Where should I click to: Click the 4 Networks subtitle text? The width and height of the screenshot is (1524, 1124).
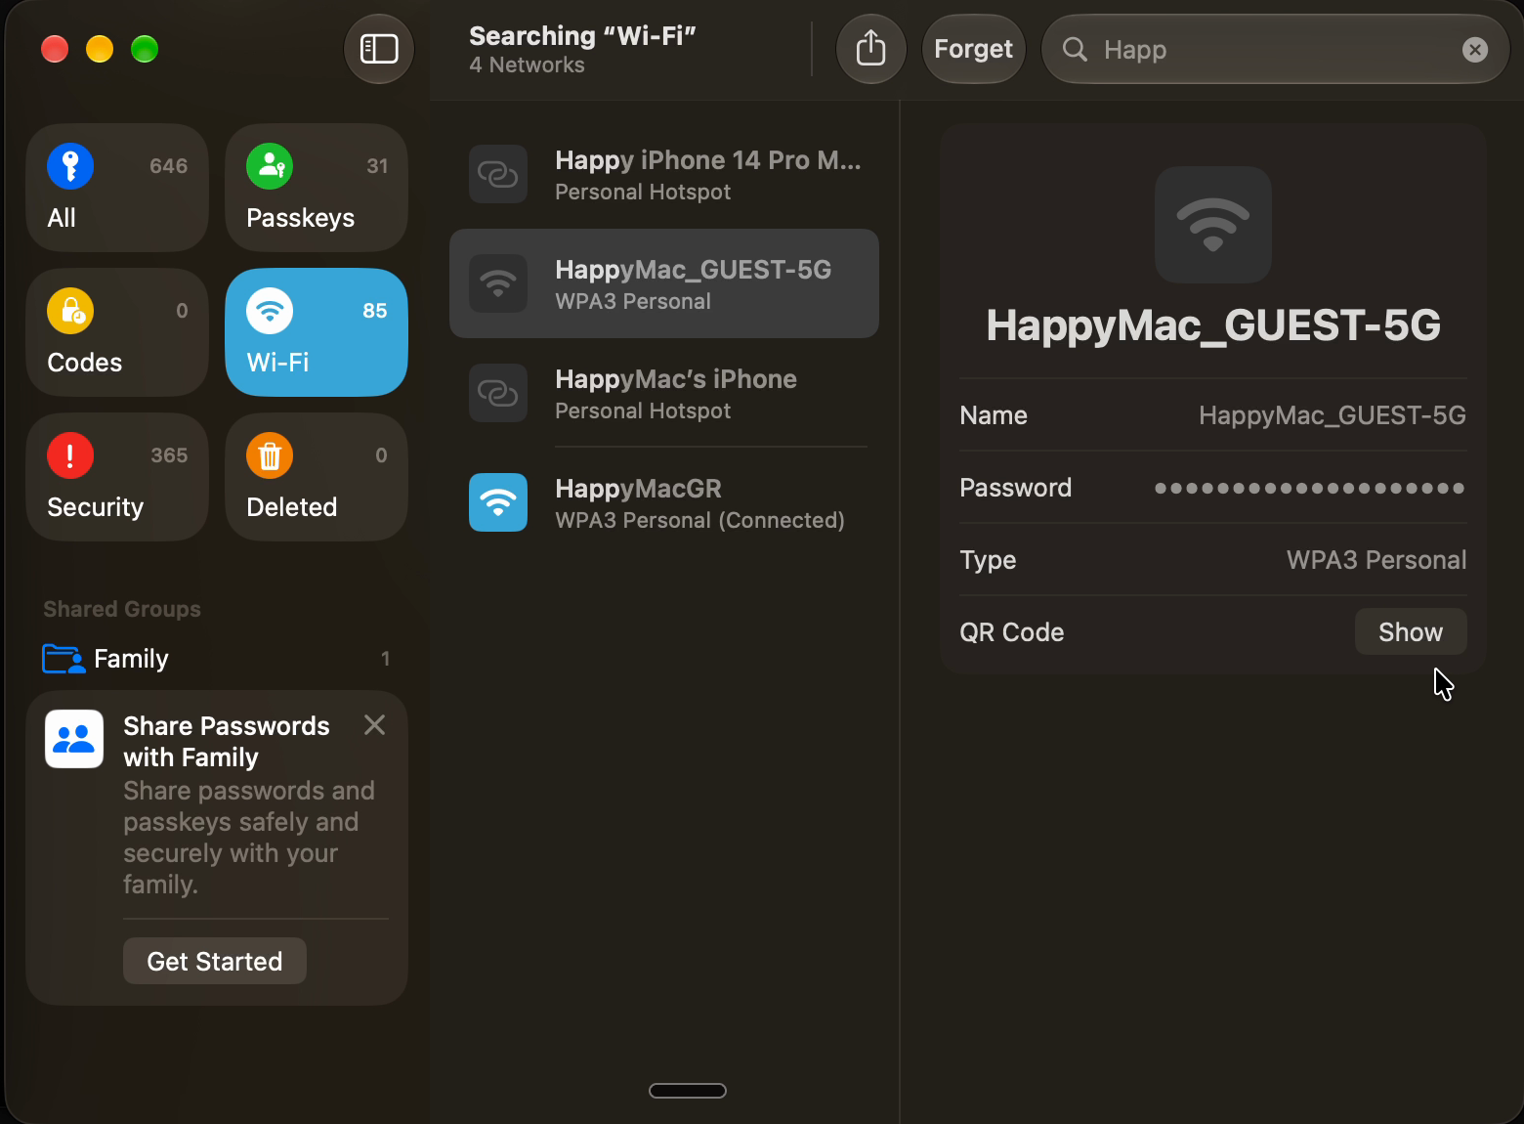(x=527, y=65)
